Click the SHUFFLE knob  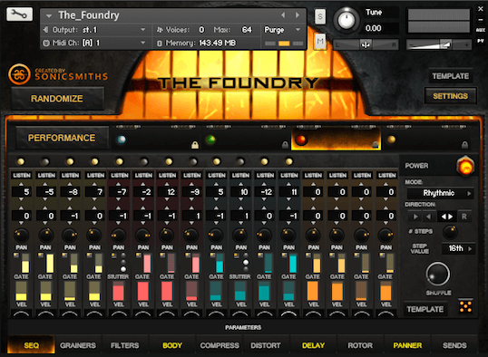[x=438, y=275]
